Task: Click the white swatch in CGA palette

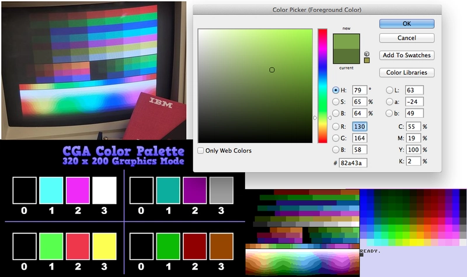Action: pos(104,191)
